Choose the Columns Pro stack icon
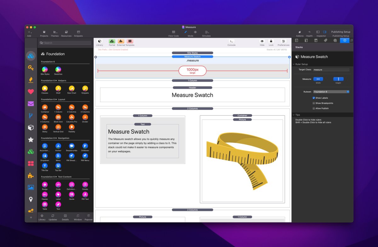378x247 pixels. pos(72,117)
